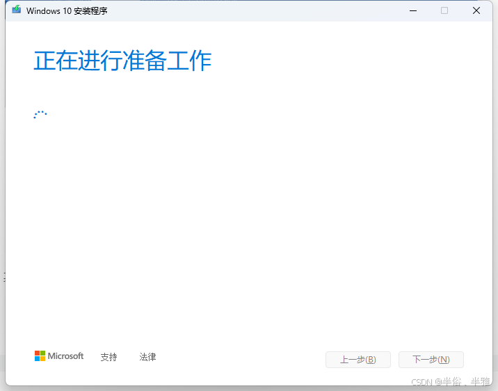Viewport: 498px width, 391px height.
Task: Click the Windows 10 安装程序 title text
Action: pyautogui.click(x=67, y=11)
